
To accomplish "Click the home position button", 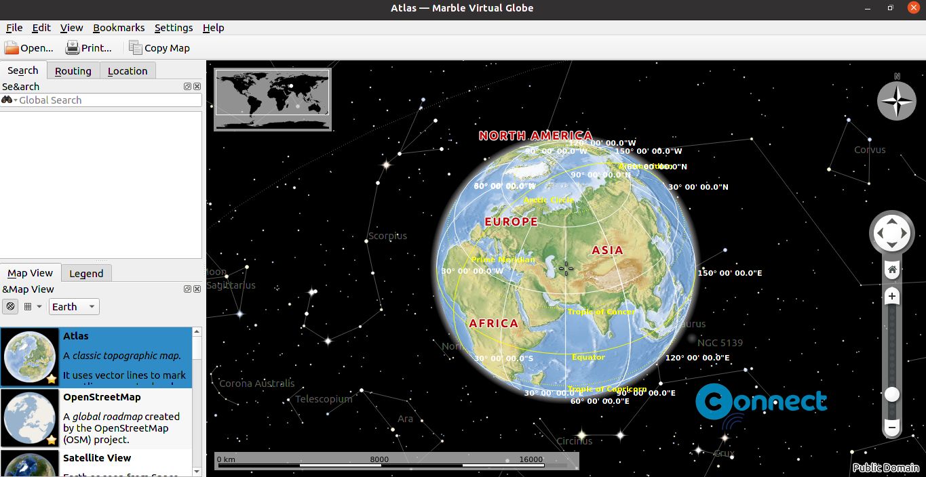I will click(x=892, y=270).
